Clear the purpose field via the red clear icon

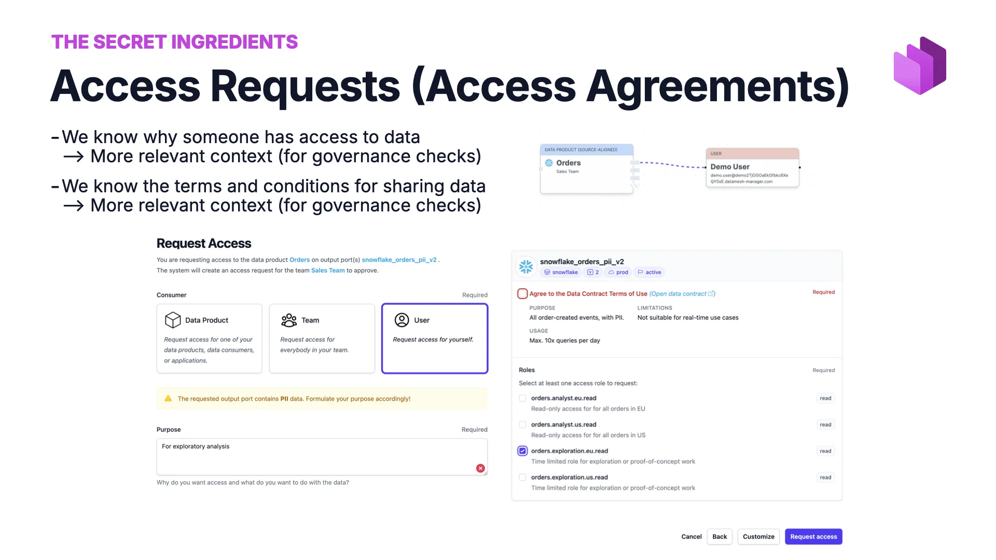pyautogui.click(x=480, y=468)
